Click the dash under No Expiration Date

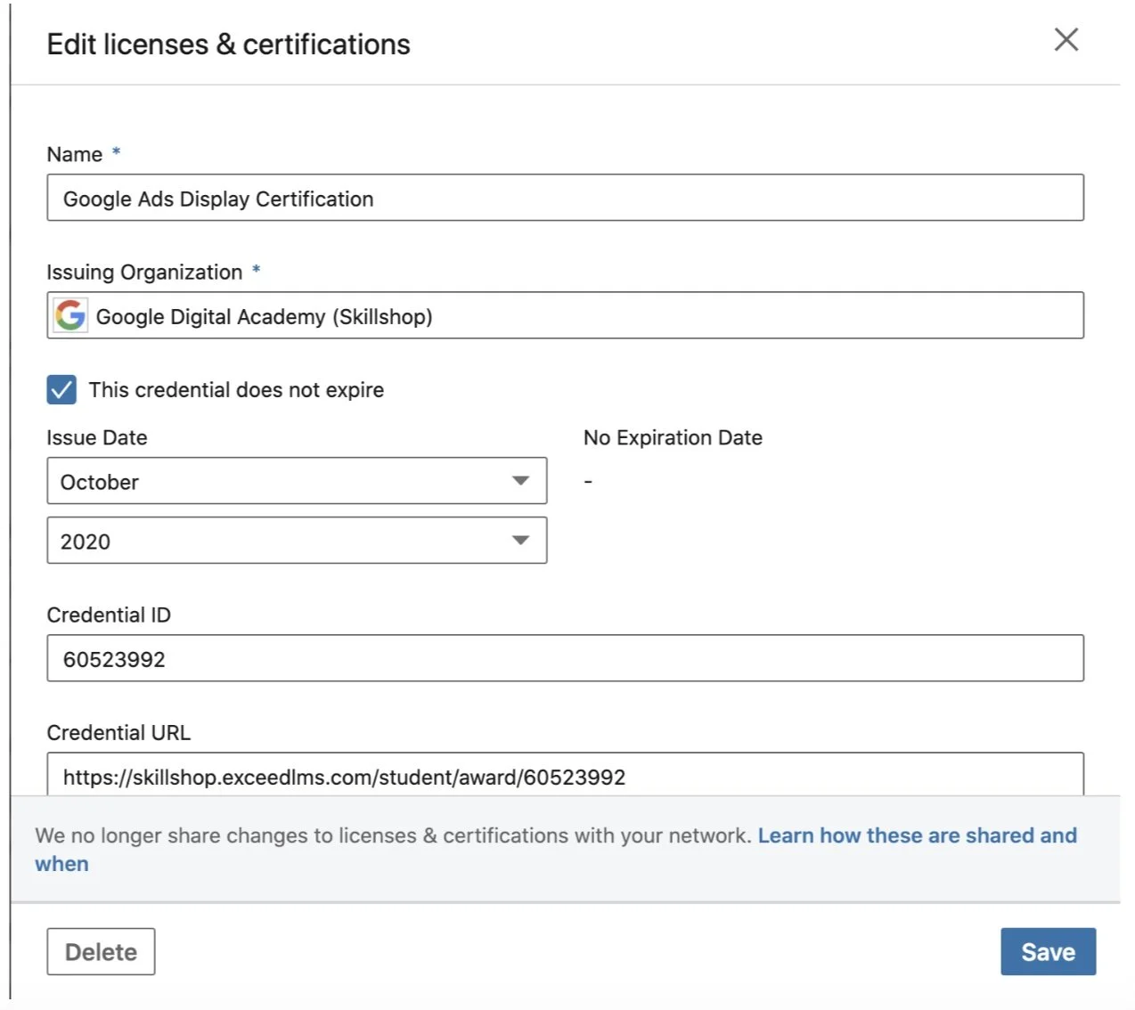(x=588, y=479)
